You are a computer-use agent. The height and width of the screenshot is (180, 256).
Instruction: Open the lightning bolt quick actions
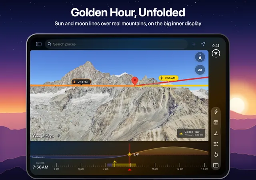pyautogui.click(x=216, y=112)
